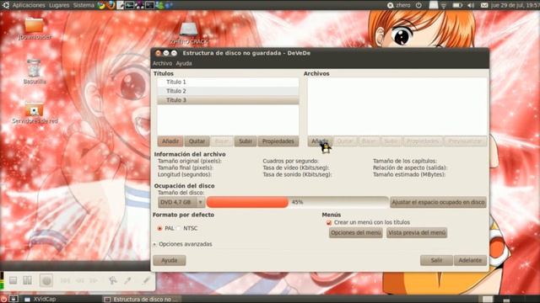Select Título 2 in the titles list
This screenshot has height=303, width=540.
click(228, 91)
